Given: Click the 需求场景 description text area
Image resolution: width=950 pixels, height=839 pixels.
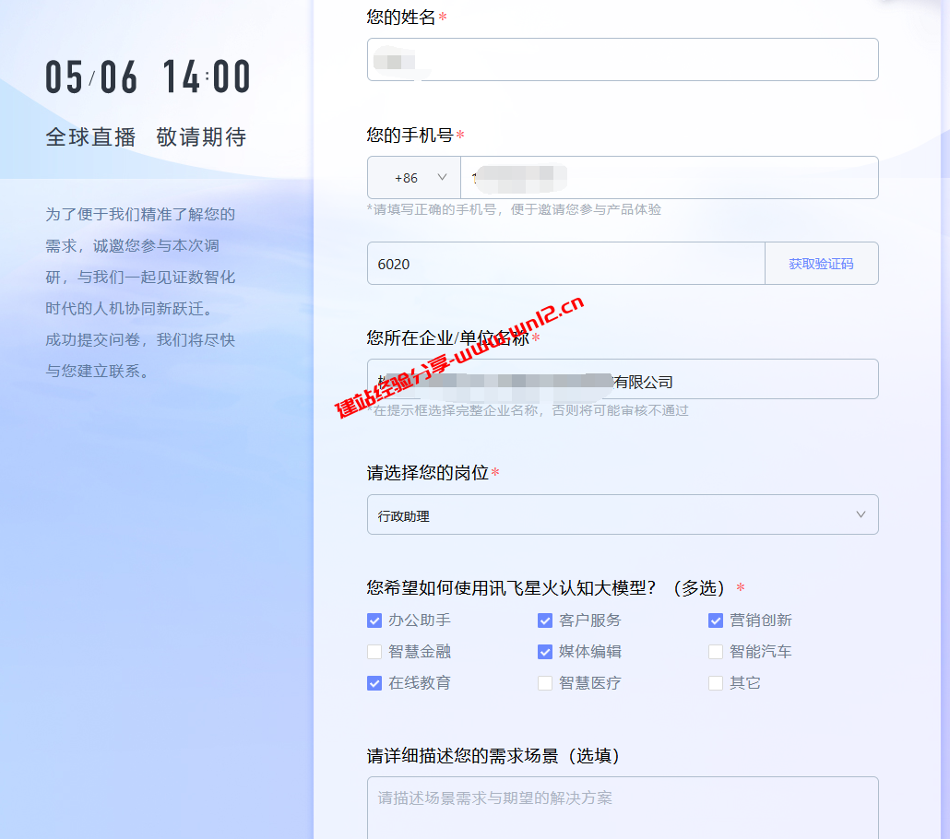Looking at the screenshot, I should click(x=623, y=807).
